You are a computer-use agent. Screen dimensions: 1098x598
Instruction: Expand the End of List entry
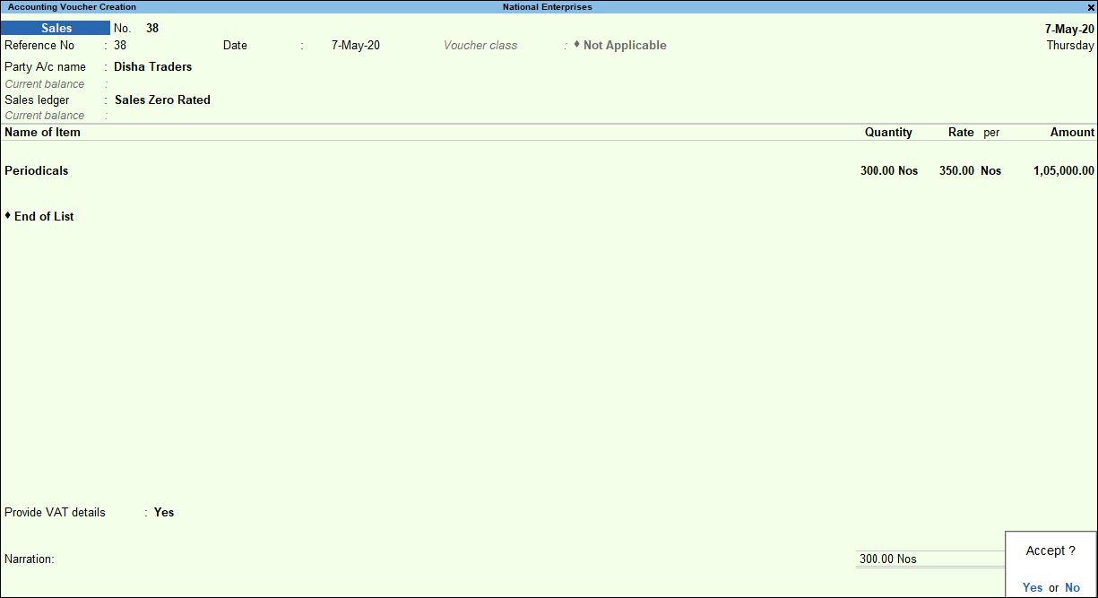(39, 216)
